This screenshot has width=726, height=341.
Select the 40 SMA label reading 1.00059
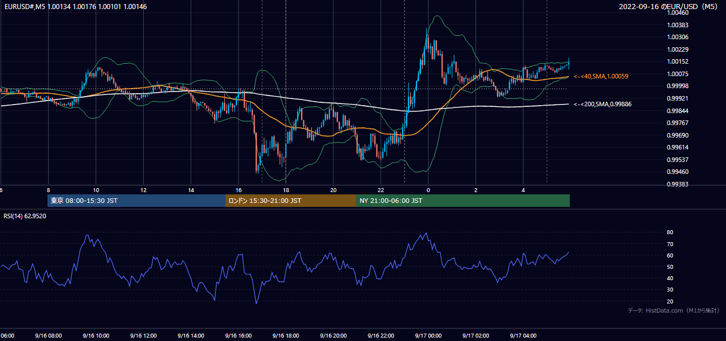click(601, 76)
